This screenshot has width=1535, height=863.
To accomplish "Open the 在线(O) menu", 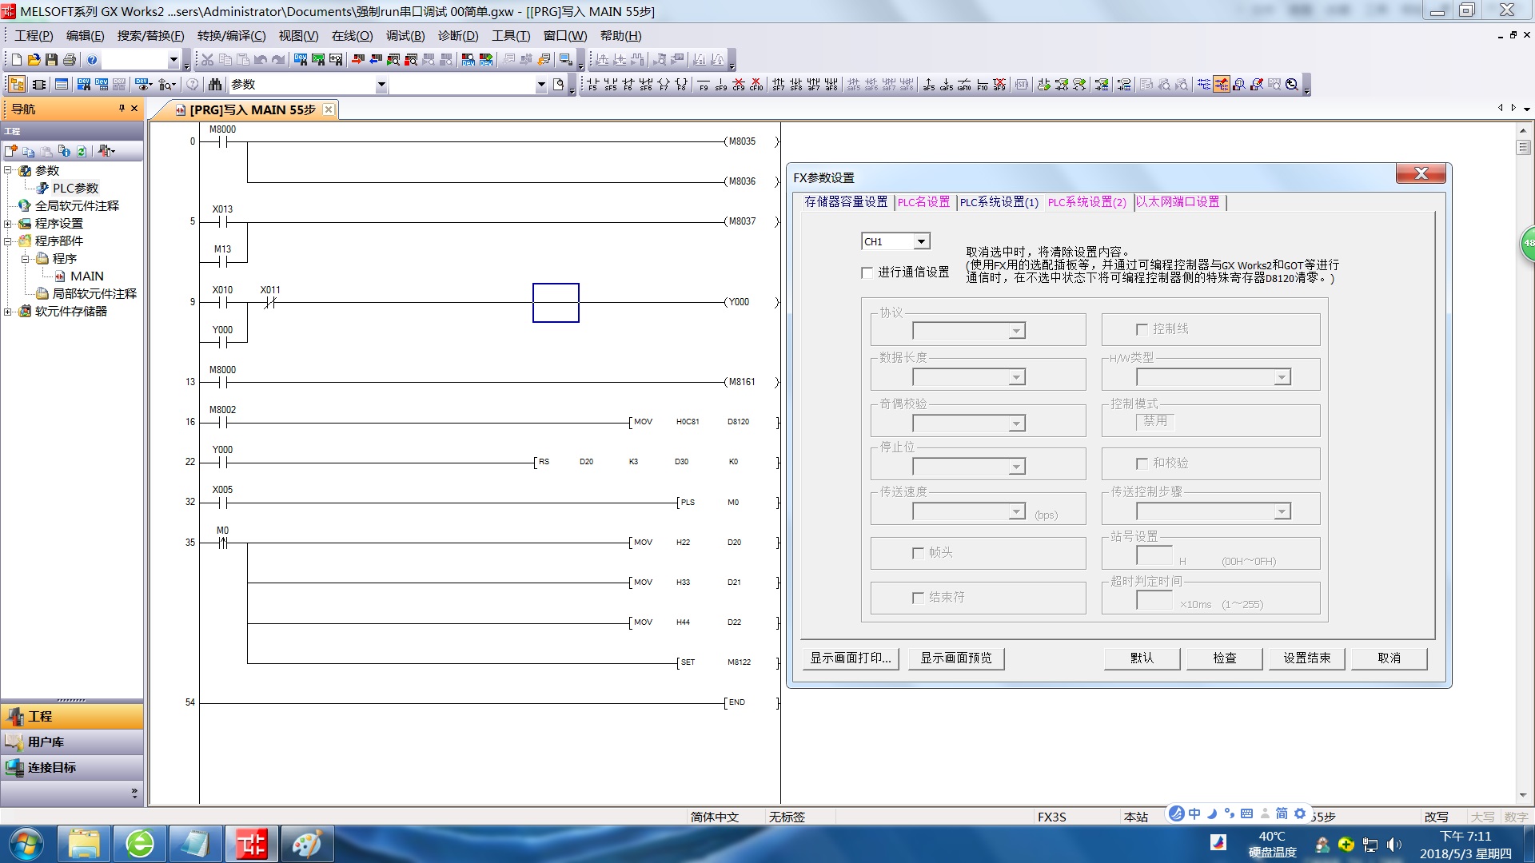I will point(352,36).
